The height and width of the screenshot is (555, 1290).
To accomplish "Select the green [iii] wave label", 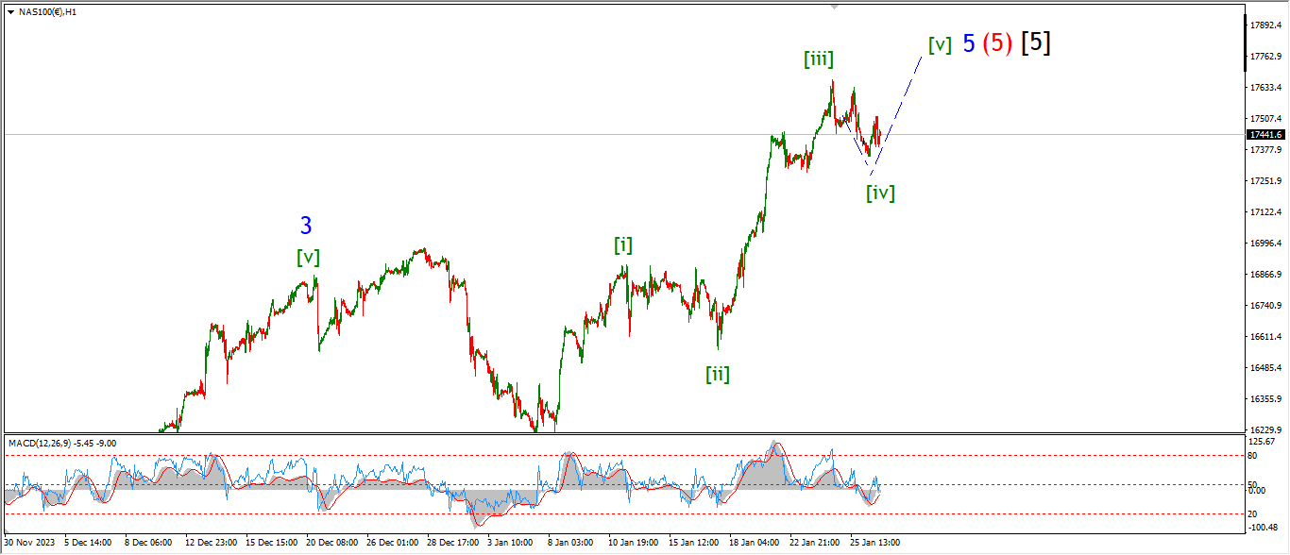I will click(818, 59).
